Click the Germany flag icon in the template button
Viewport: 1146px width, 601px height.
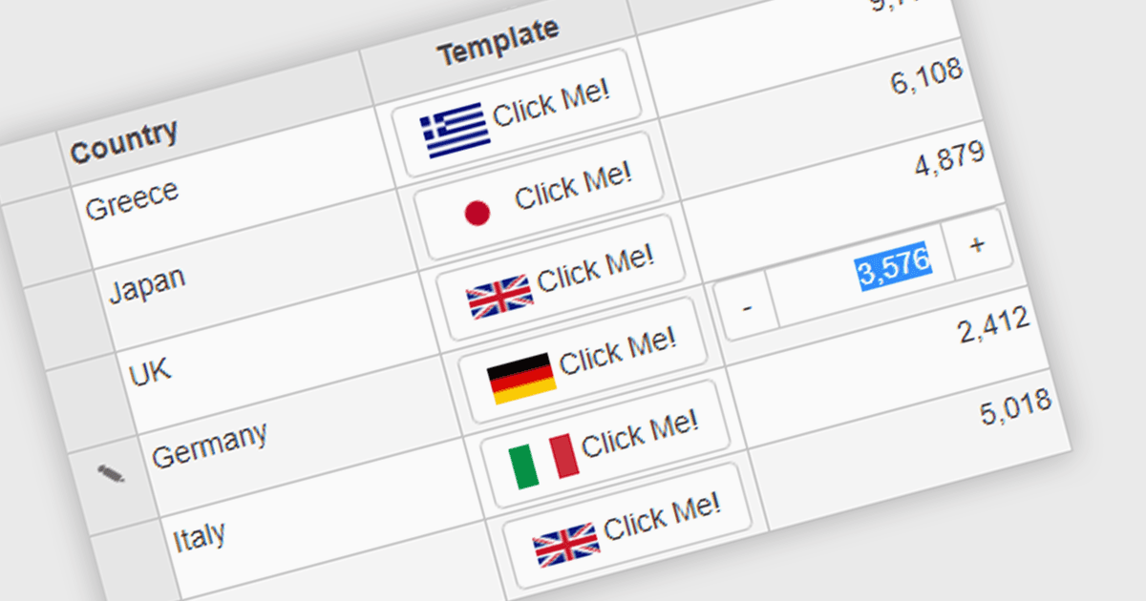521,379
